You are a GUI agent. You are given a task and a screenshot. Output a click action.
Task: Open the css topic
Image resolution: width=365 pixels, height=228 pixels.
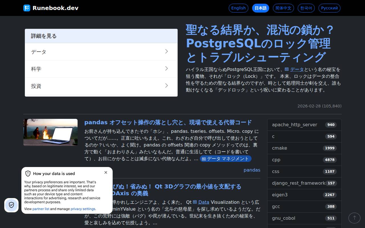304,172
